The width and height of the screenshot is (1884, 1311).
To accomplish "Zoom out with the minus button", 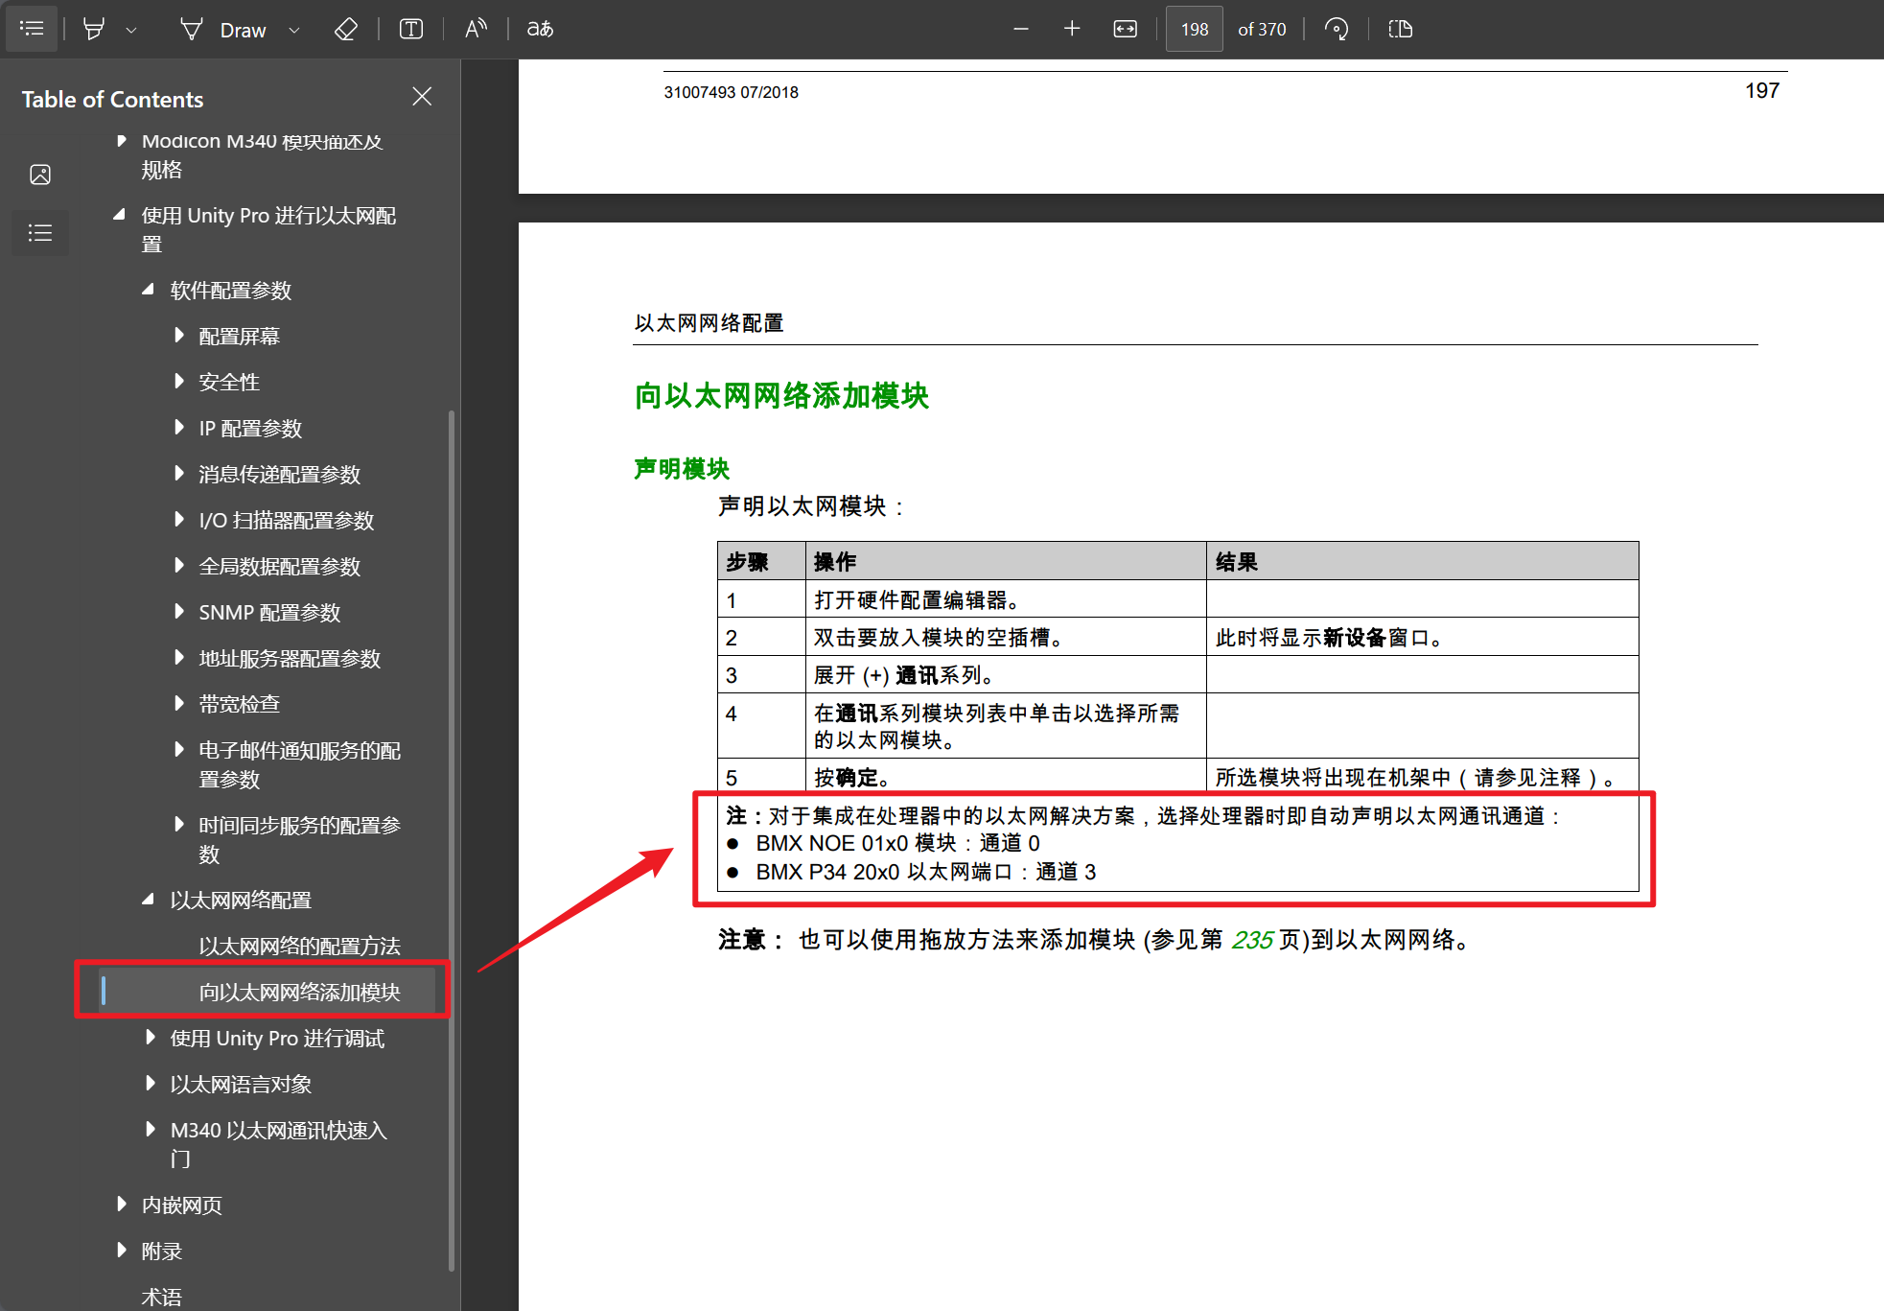I will pos(1021,29).
